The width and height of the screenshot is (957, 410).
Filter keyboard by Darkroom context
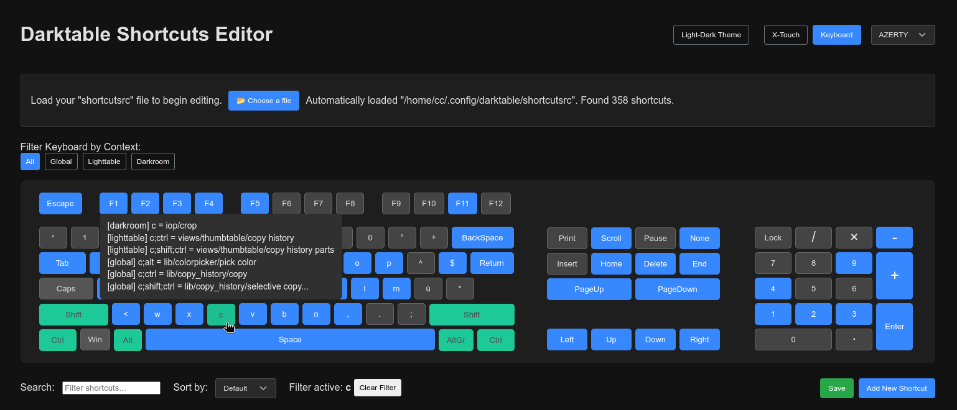[153, 162]
